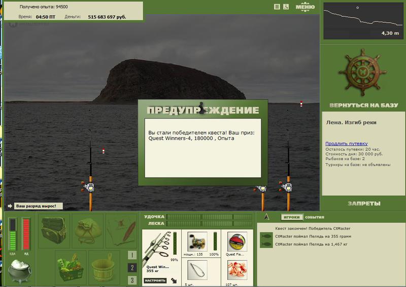Click 'Квест закончен! Победитель CtMacter' message
This screenshot has width=406, height=287.
(x=313, y=228)
